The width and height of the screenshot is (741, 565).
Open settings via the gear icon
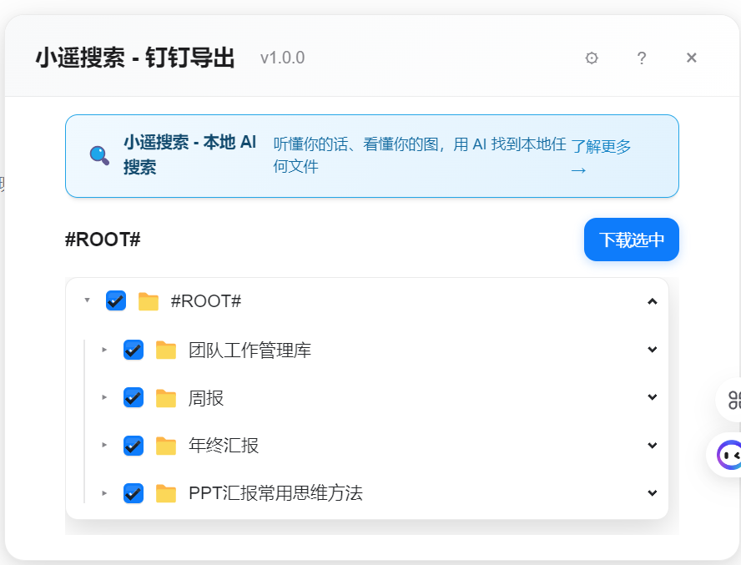click(592, 58)
